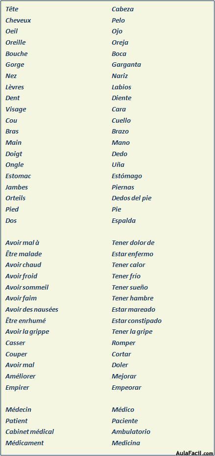Select the phrase Dedos del pie
Image resolution: width=215 pixels, height=456 pixels.
pos(131,198)
